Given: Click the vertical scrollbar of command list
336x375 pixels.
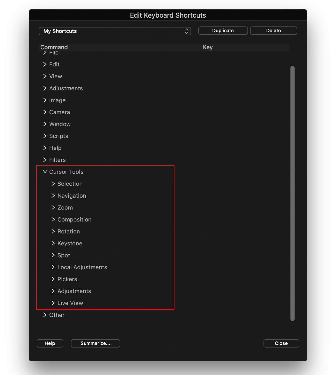Looking at the screenshot, I should click(x=293, y=193).
